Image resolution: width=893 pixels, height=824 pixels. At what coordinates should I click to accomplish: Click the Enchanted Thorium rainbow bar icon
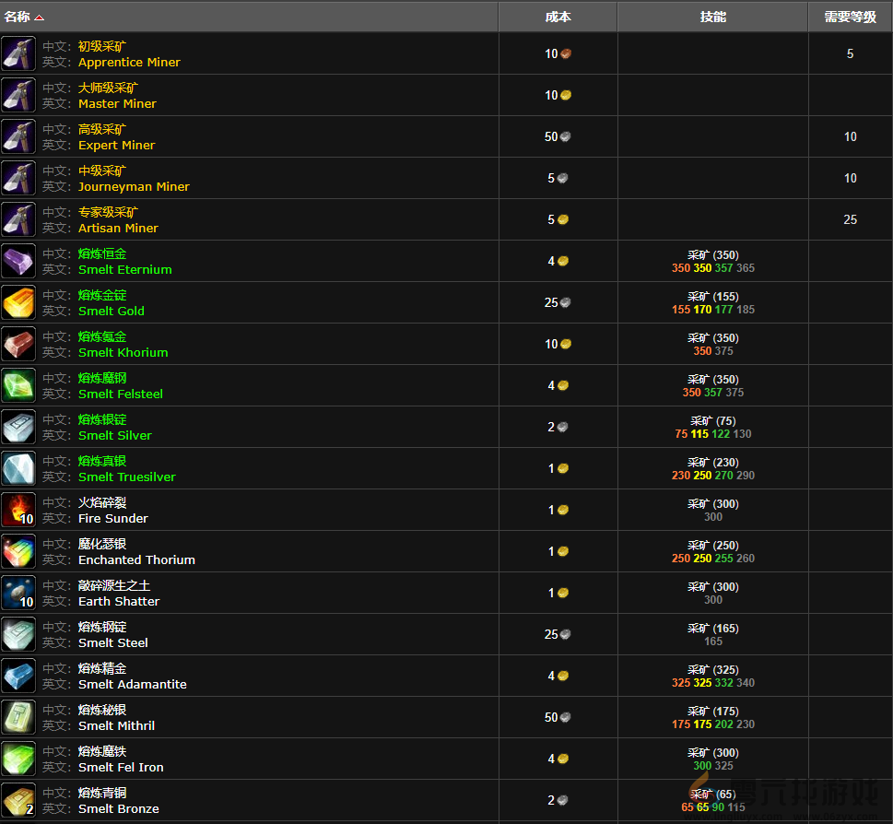[18, 551]
